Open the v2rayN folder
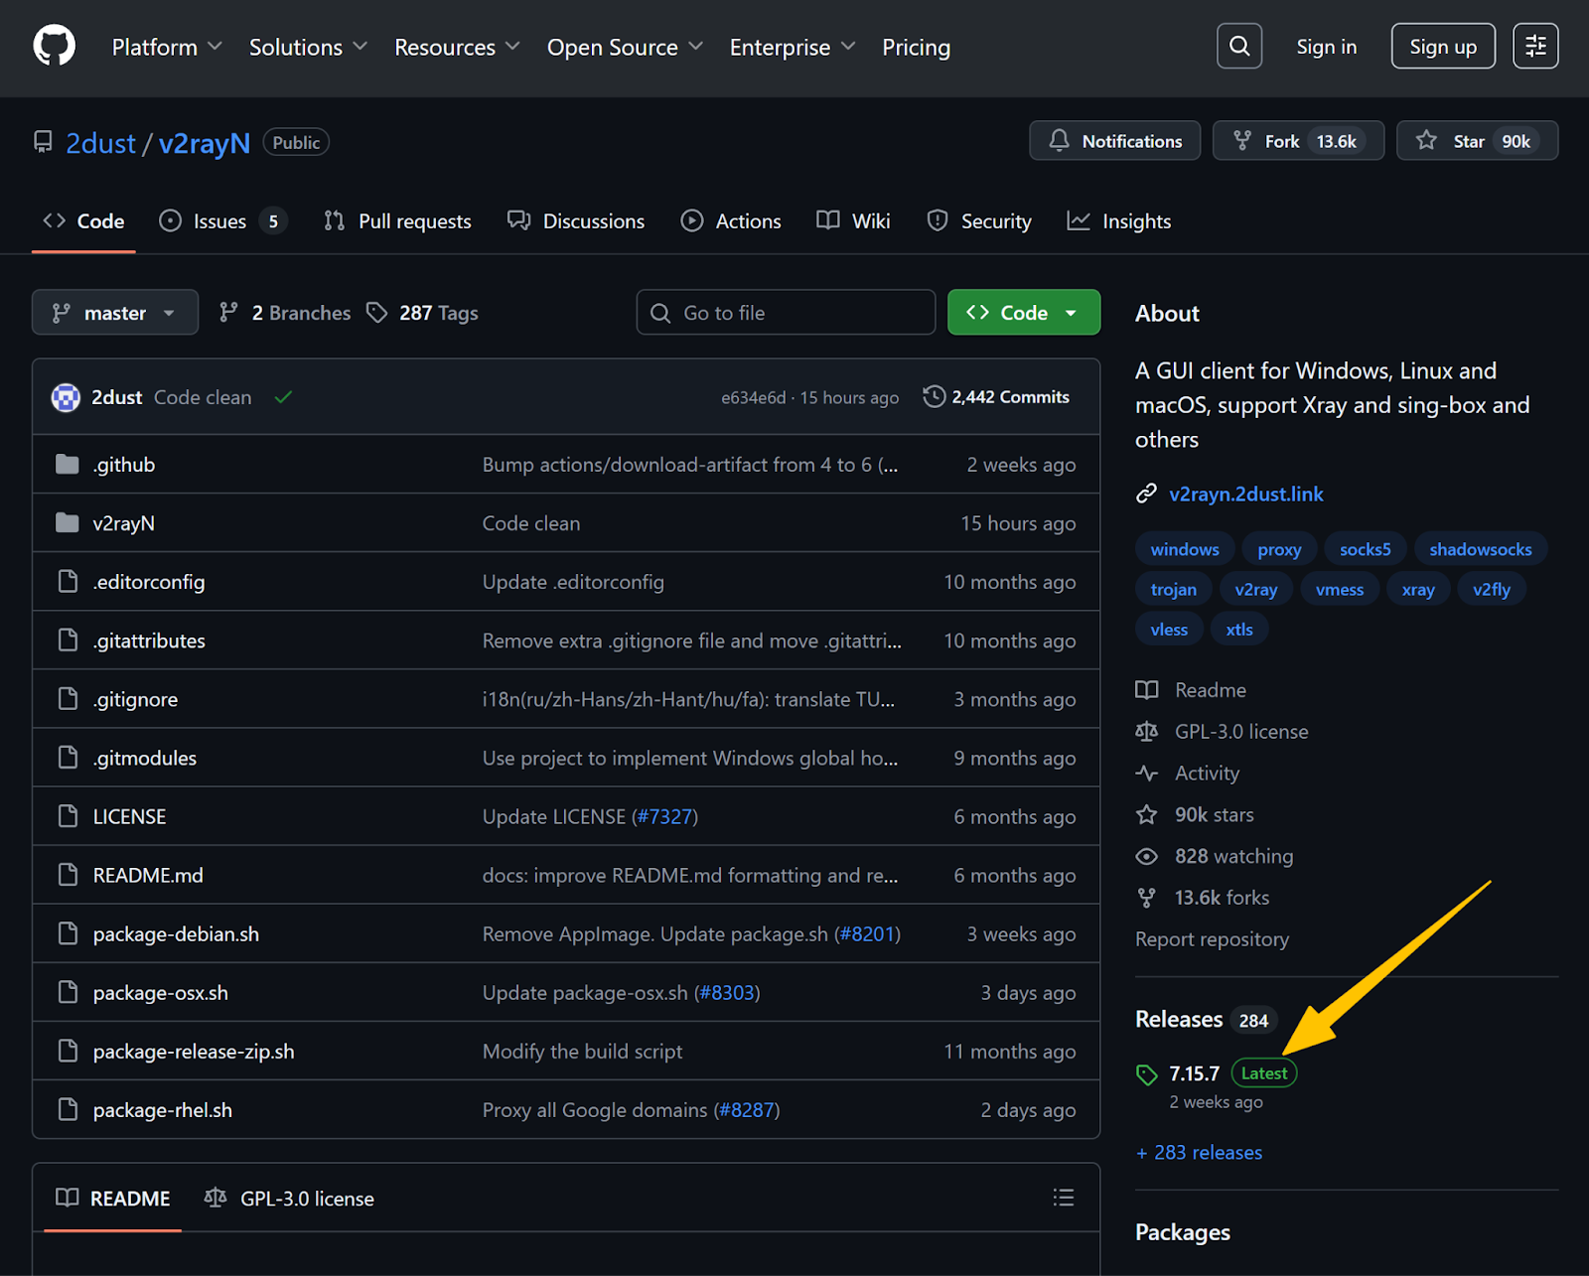Image resolution: width=1589 pixels, height=1276 pixels. pos(124,523)
